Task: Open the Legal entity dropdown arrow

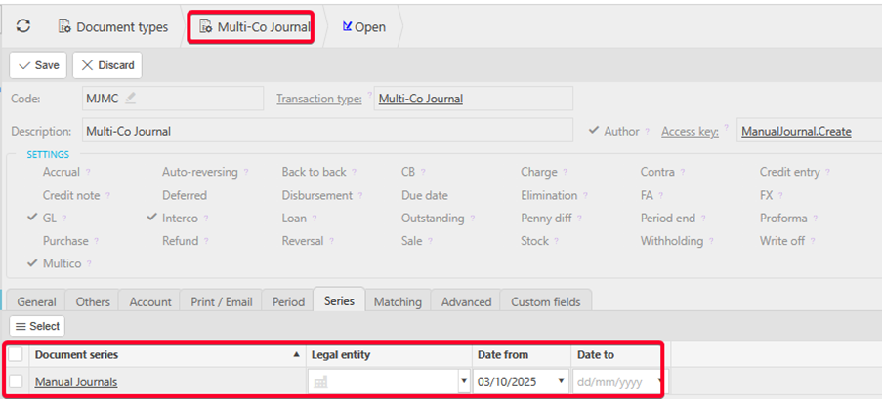Action: point(464,381)
